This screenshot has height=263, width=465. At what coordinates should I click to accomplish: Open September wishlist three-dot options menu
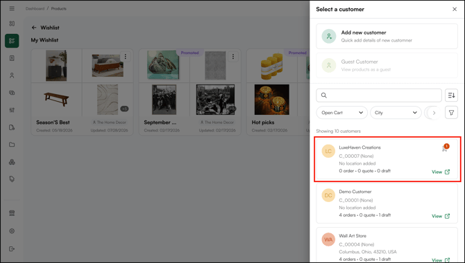click(233, 57)
